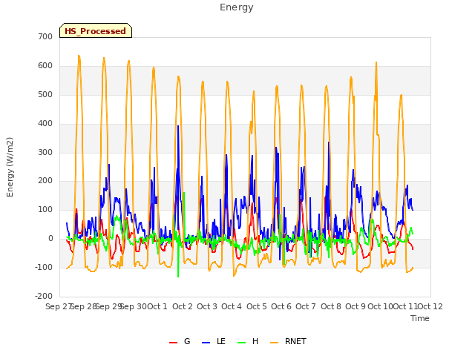Click the Energy (W/m2) axis label
475x356 pixels.
point(10,167)
